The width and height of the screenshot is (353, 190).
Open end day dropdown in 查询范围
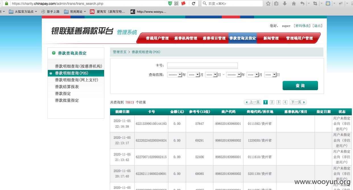click(x=270, y=75)
